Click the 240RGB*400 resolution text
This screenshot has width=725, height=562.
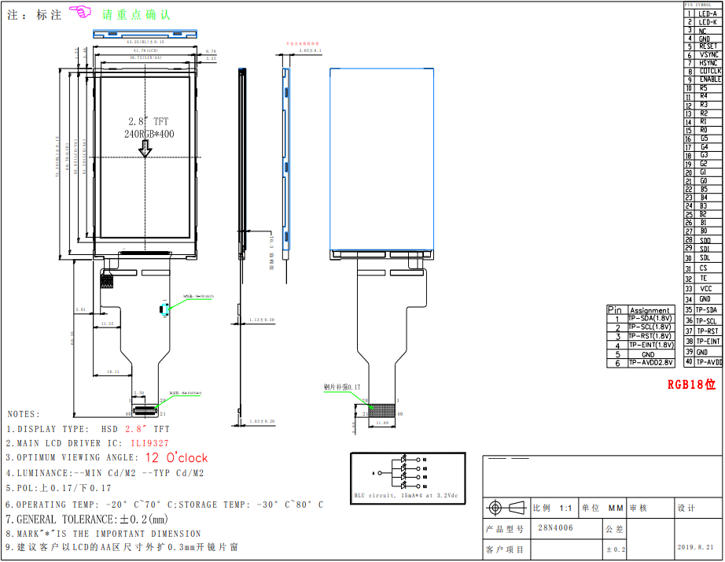click(x=149, y=134)
